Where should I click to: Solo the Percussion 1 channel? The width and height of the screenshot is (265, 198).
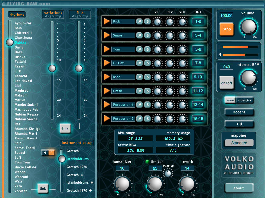[x=148, y=105]
